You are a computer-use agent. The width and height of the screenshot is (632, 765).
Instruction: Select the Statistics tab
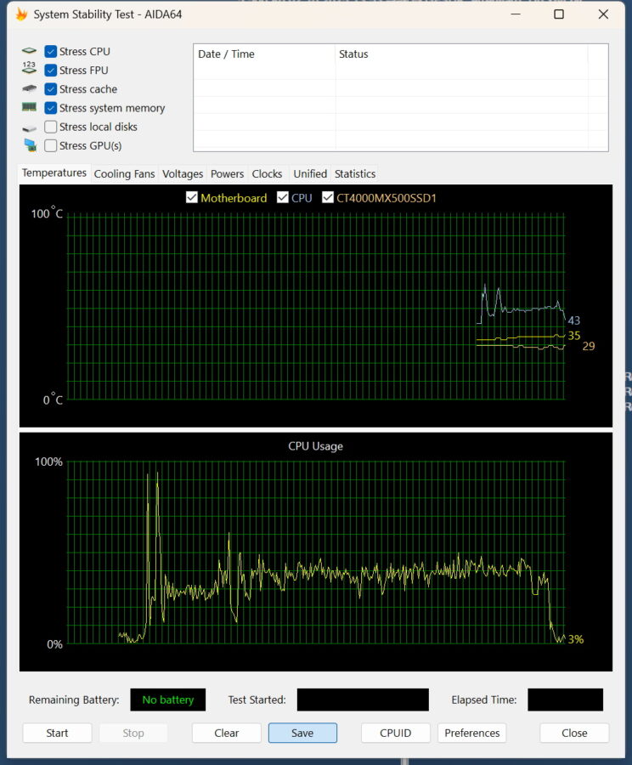354,173
